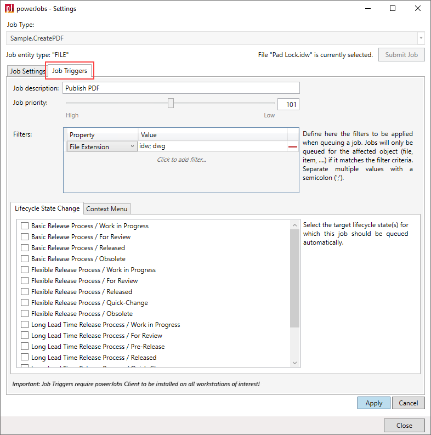Click the powerJobs app icon in title bar
The width and height of the screenshot is (431, 435).
(x=9, y=8)
